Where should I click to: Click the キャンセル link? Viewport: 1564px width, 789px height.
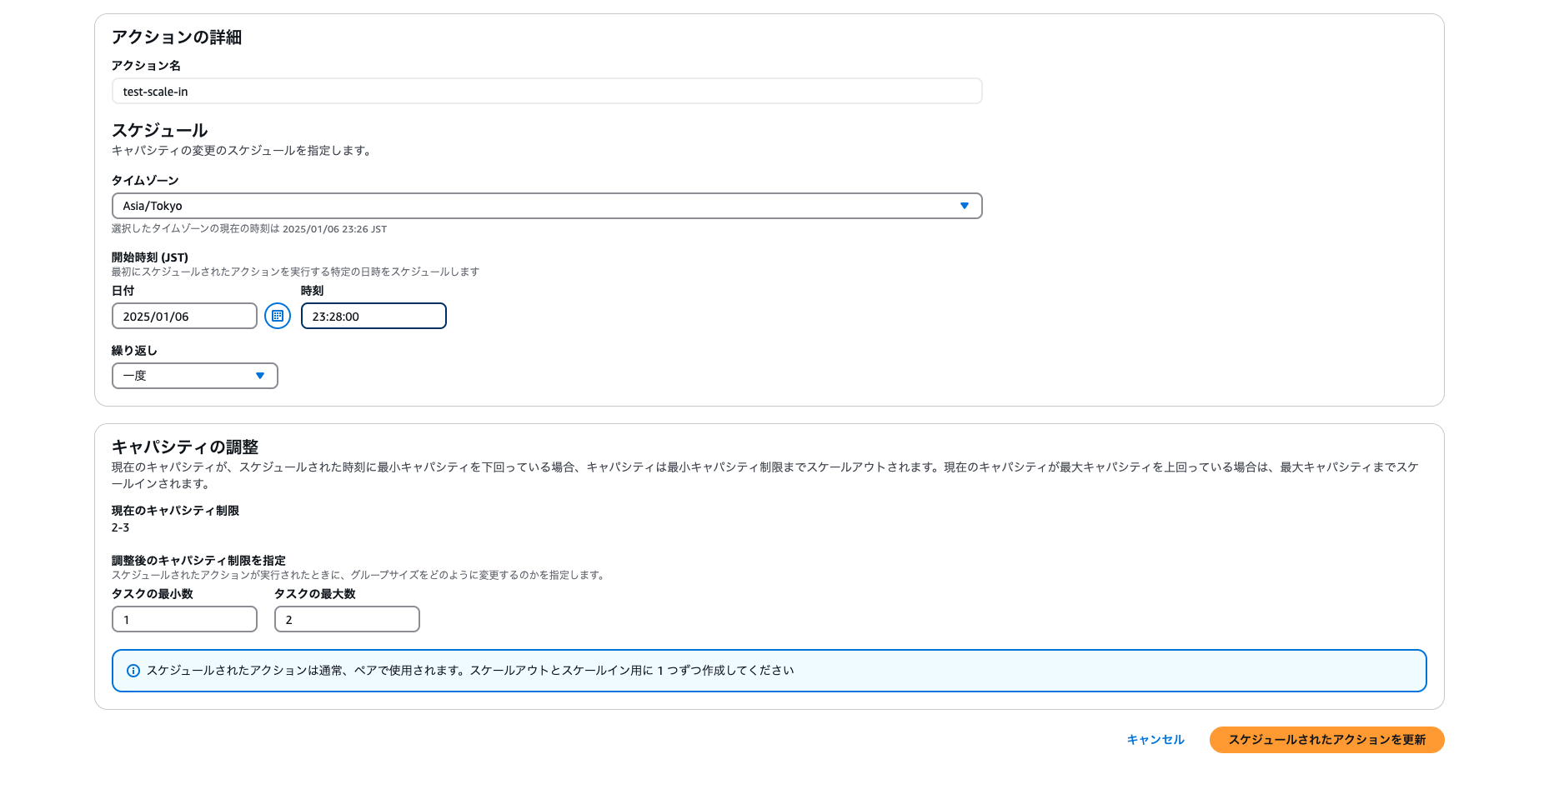coord(1155,740)
